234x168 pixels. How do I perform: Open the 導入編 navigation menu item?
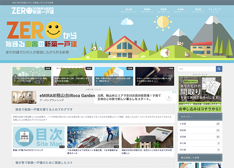click(129, 10)
